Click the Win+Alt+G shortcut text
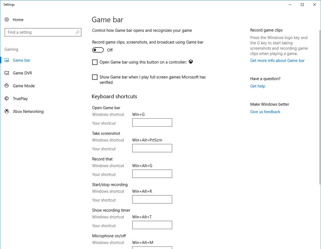Image resolution: width=321 pixels, height=249 pixels. coord(142,166)
